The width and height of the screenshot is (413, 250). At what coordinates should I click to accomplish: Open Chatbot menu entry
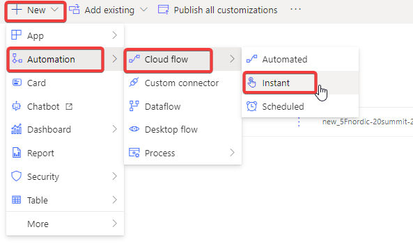pos(65,106)
